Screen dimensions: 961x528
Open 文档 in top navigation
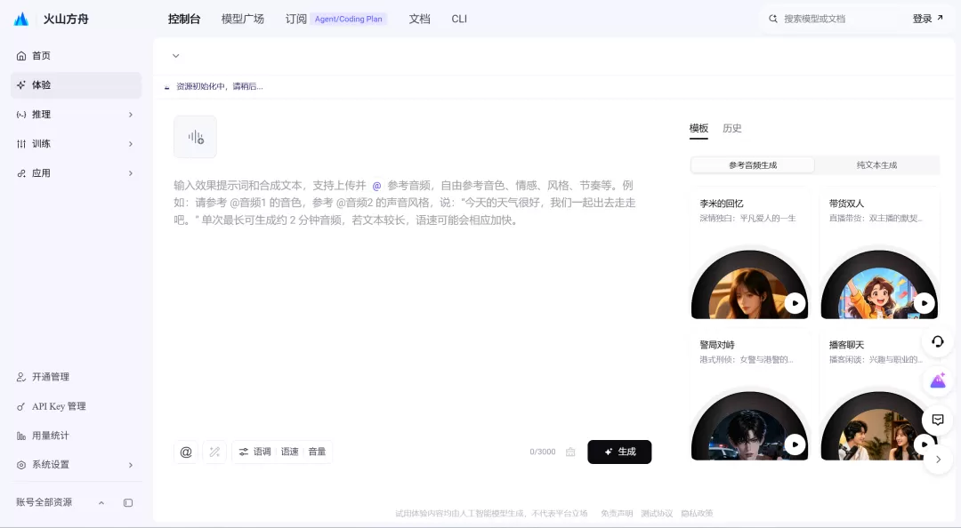click(420, 19)
